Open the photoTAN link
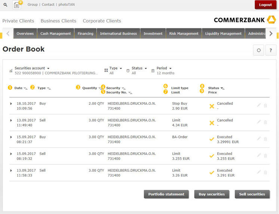This screenshot has height=214, width=279. click(x=67, y=4)
